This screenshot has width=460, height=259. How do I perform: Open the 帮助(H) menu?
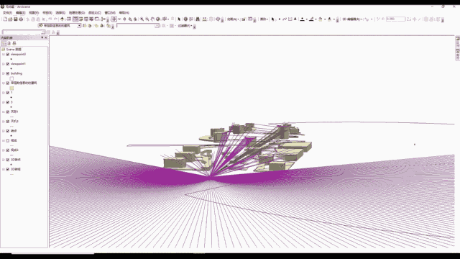pos(124,13)
